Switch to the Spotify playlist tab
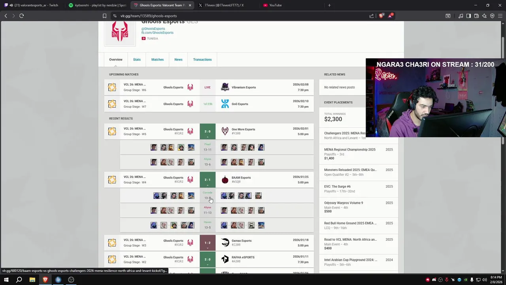 97,5
